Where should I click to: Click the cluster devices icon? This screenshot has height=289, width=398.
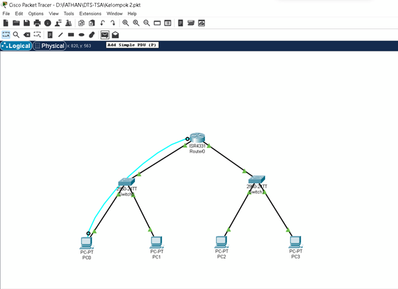tap(191, 23)
